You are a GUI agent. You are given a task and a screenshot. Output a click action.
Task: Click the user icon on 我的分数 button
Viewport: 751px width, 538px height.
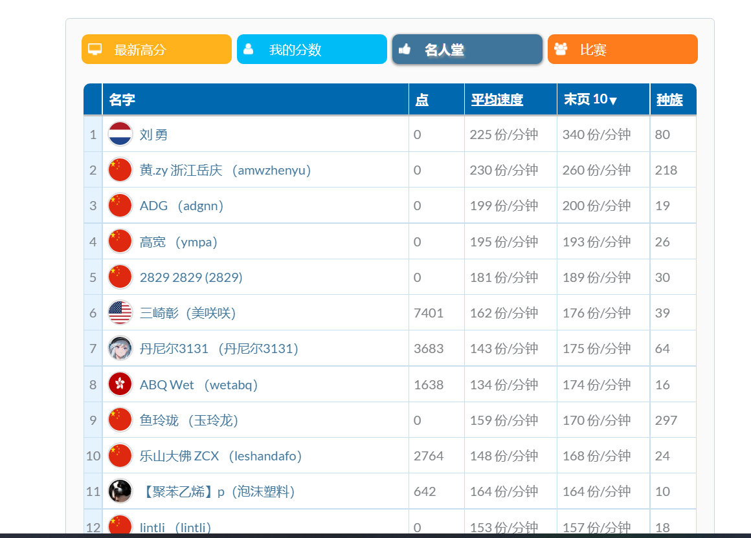249,48
